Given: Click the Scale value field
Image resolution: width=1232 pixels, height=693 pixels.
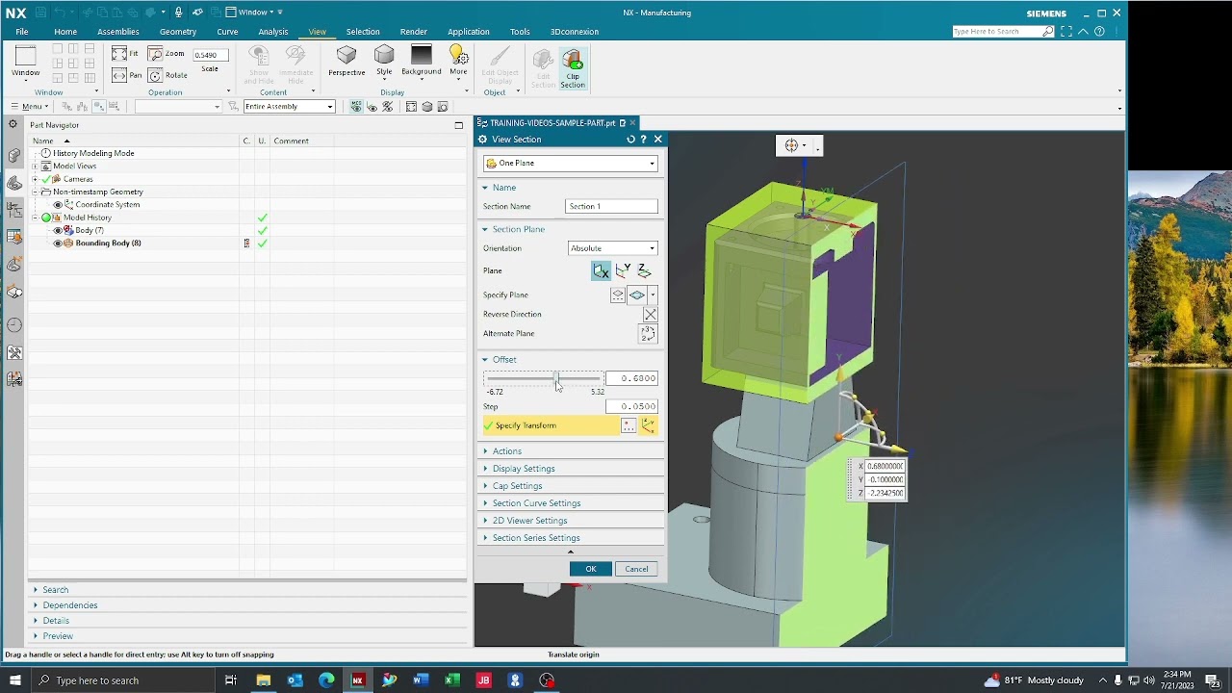Looking at the screenshot, I should [210, 55].
